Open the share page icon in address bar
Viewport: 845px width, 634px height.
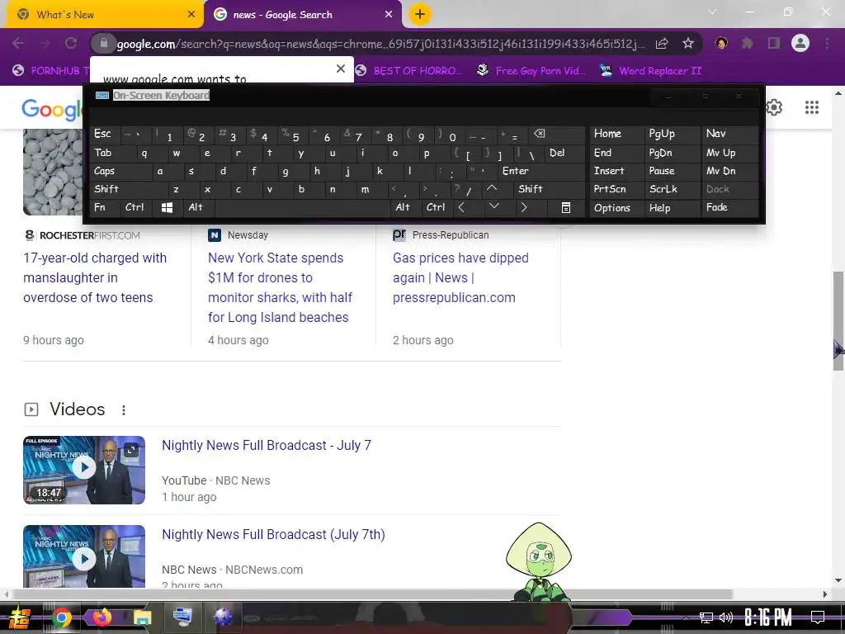click(x=662, y=44)
